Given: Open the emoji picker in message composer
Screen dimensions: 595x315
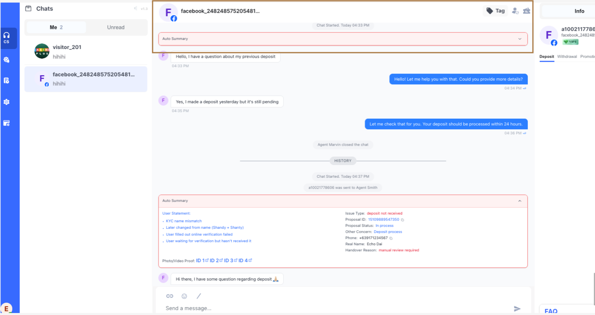Looking at the screenshot, I should click(184, 296).
